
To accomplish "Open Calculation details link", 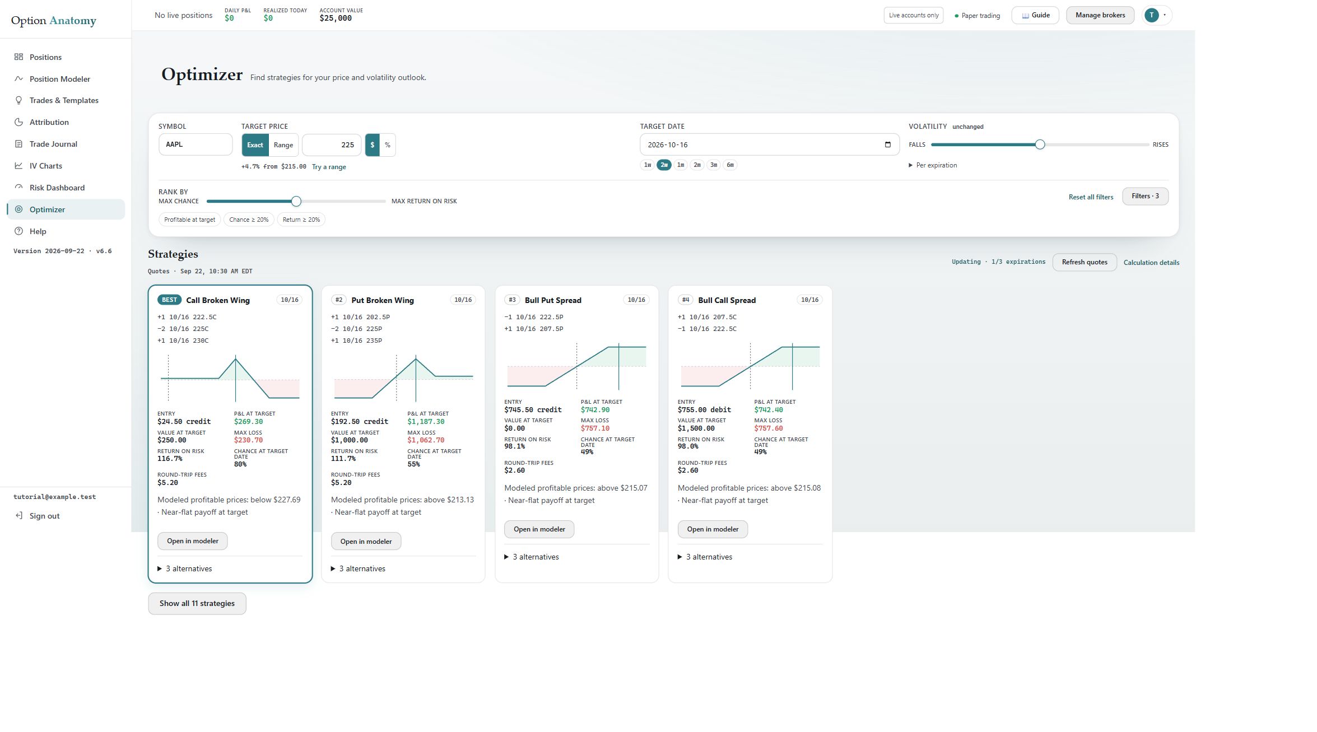I will [1151, 263].
